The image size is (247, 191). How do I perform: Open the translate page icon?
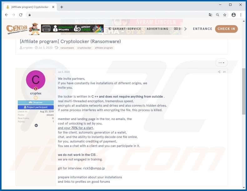(x=210, y=15)
